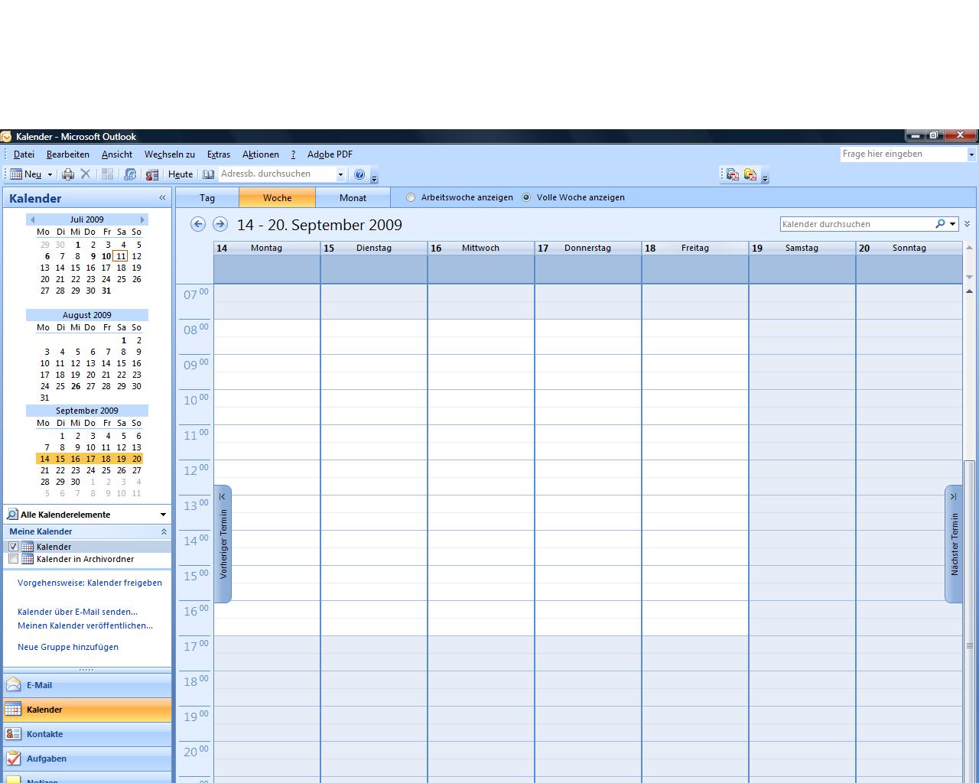Collapse the Meine Kalender group
979x783 pixels.
tap(163, 531)
